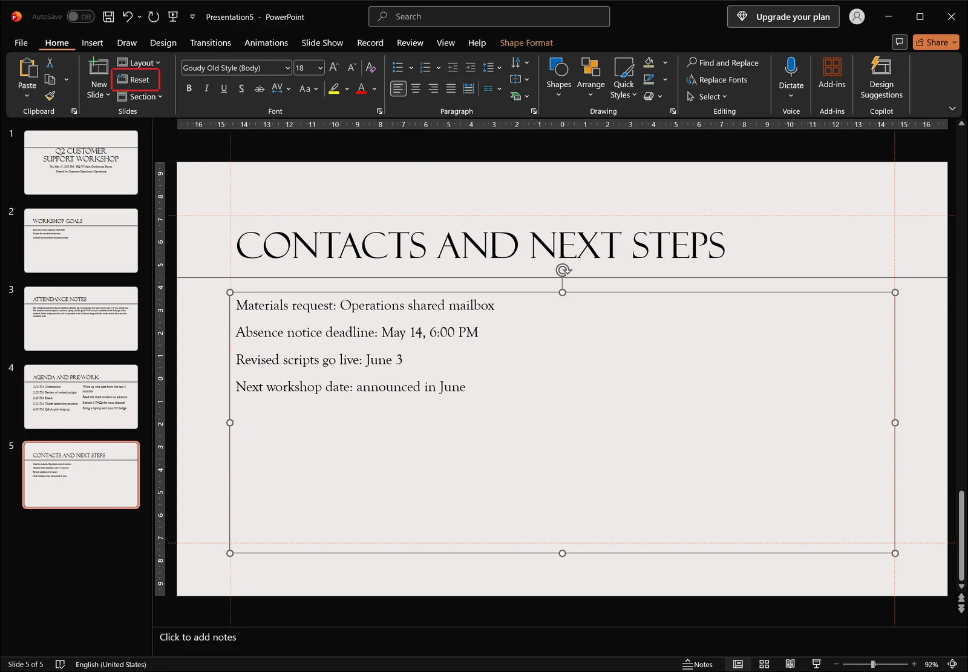This screenshot has height=672, width=968.
Task: Start presentation from beginning icon
Action: click(173, 17)
